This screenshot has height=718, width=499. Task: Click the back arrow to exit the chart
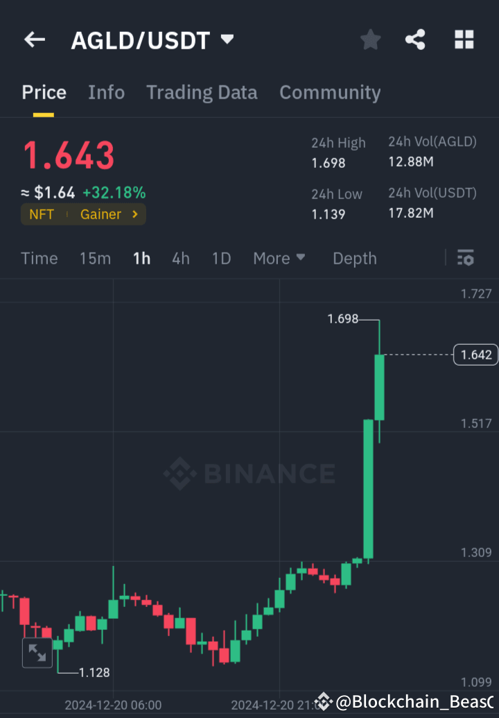(34, 40)
